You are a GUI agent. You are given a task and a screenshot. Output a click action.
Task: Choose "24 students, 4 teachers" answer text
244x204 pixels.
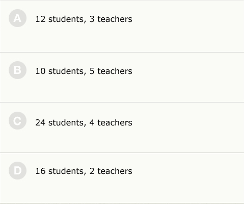coord(84,122)
